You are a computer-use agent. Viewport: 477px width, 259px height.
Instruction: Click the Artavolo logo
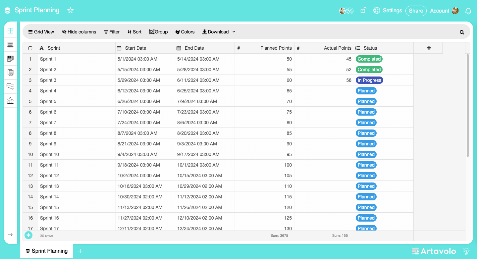pyautogui.click(x=434, y=251)
